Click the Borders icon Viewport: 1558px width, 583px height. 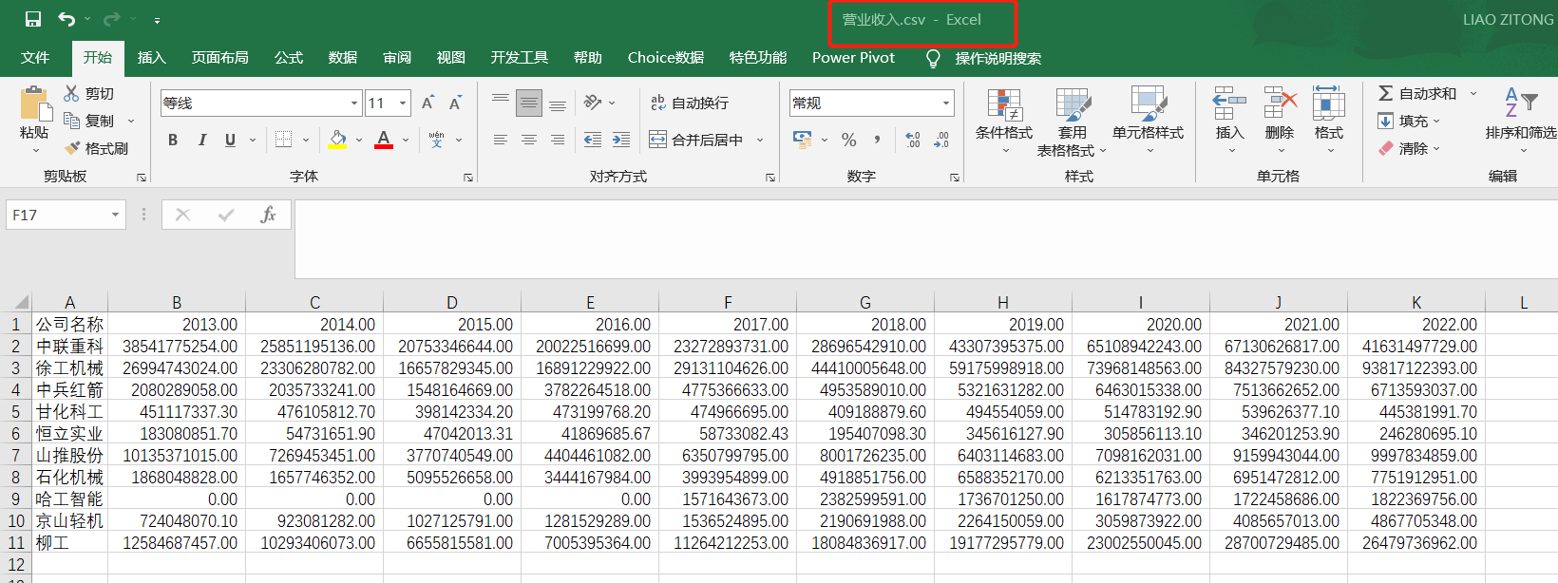[283, 140]
